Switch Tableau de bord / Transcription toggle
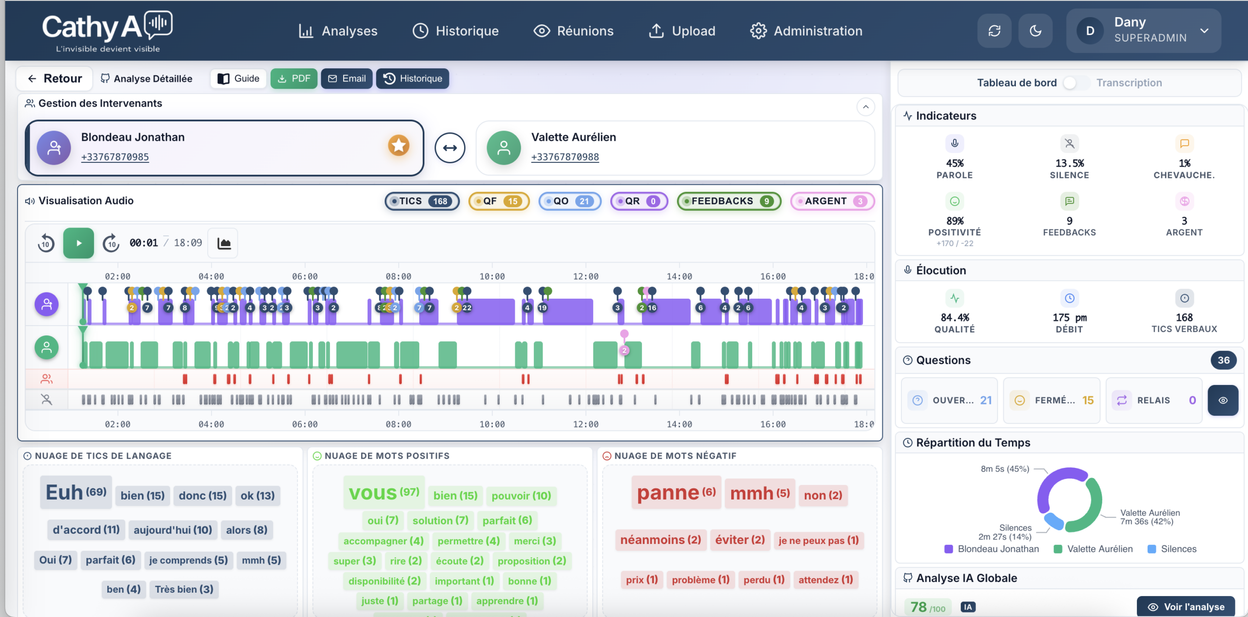Screen dimensions: 1248x617 coord(1076,83)
